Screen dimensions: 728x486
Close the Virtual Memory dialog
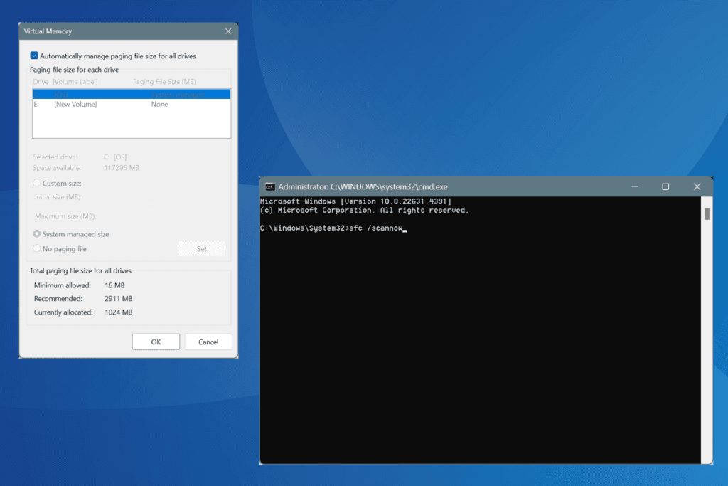pyautogui.click(x=228, y=31)
